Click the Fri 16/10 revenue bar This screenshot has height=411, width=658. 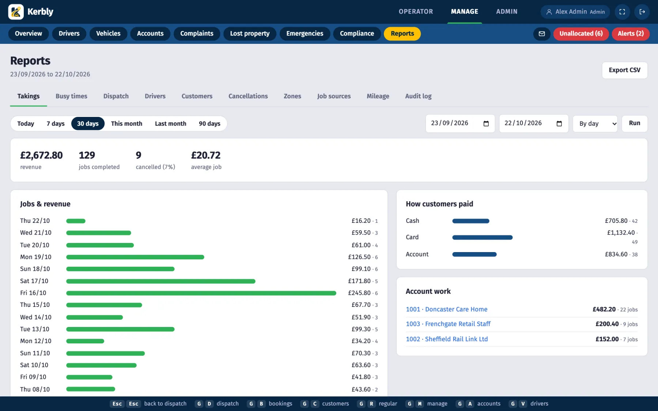[201, 293]
